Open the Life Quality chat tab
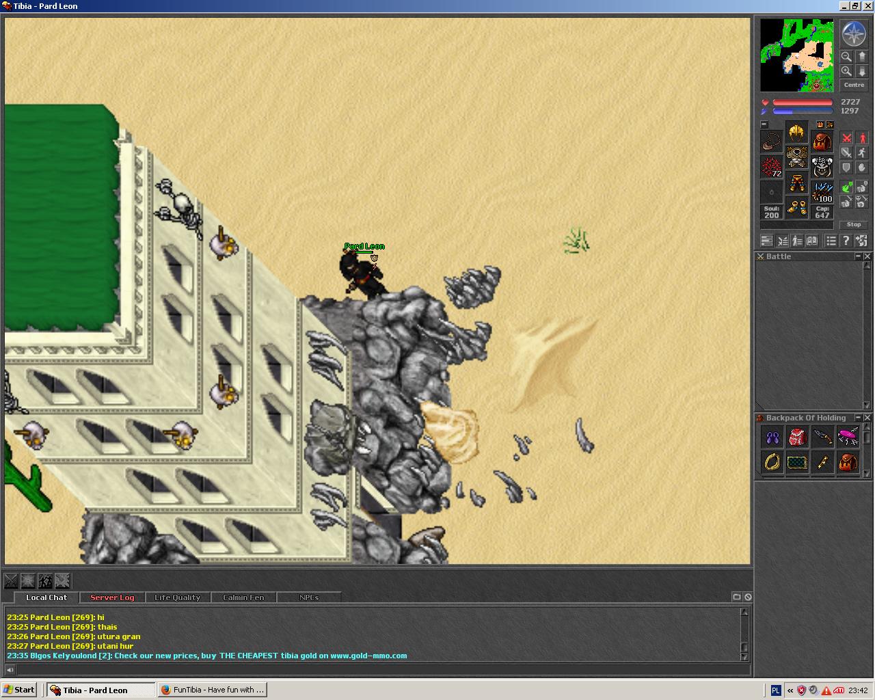 click(177, 597)
